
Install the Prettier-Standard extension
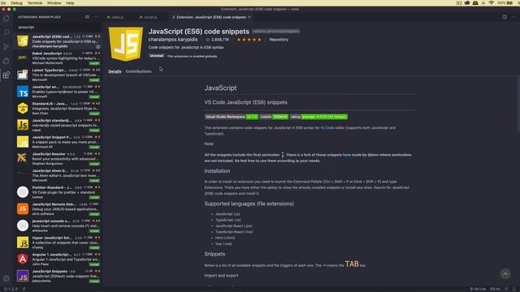point(94,197)
